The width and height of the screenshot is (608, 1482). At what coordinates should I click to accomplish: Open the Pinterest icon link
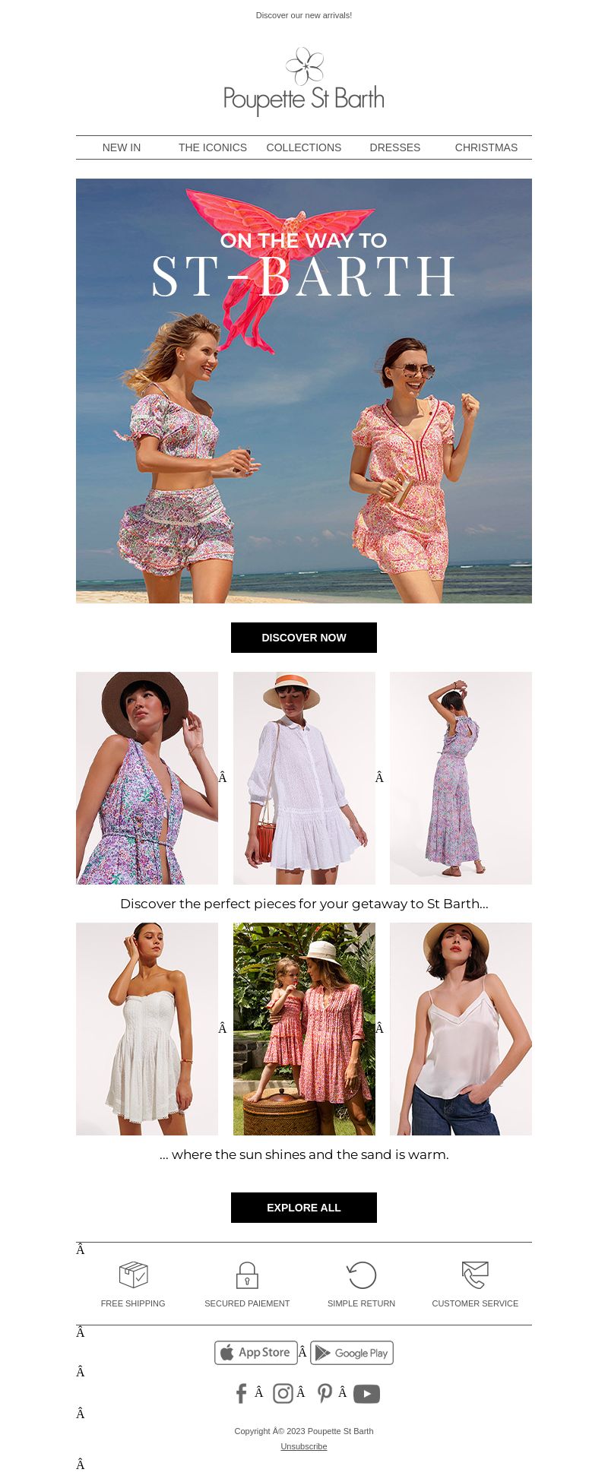(x=325, y=1393)
